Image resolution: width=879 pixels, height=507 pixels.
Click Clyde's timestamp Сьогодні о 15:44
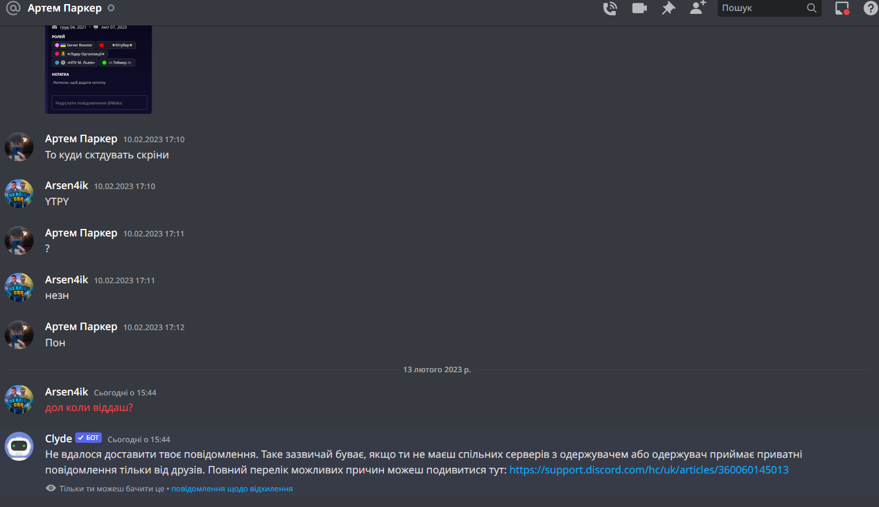(139, 439)
